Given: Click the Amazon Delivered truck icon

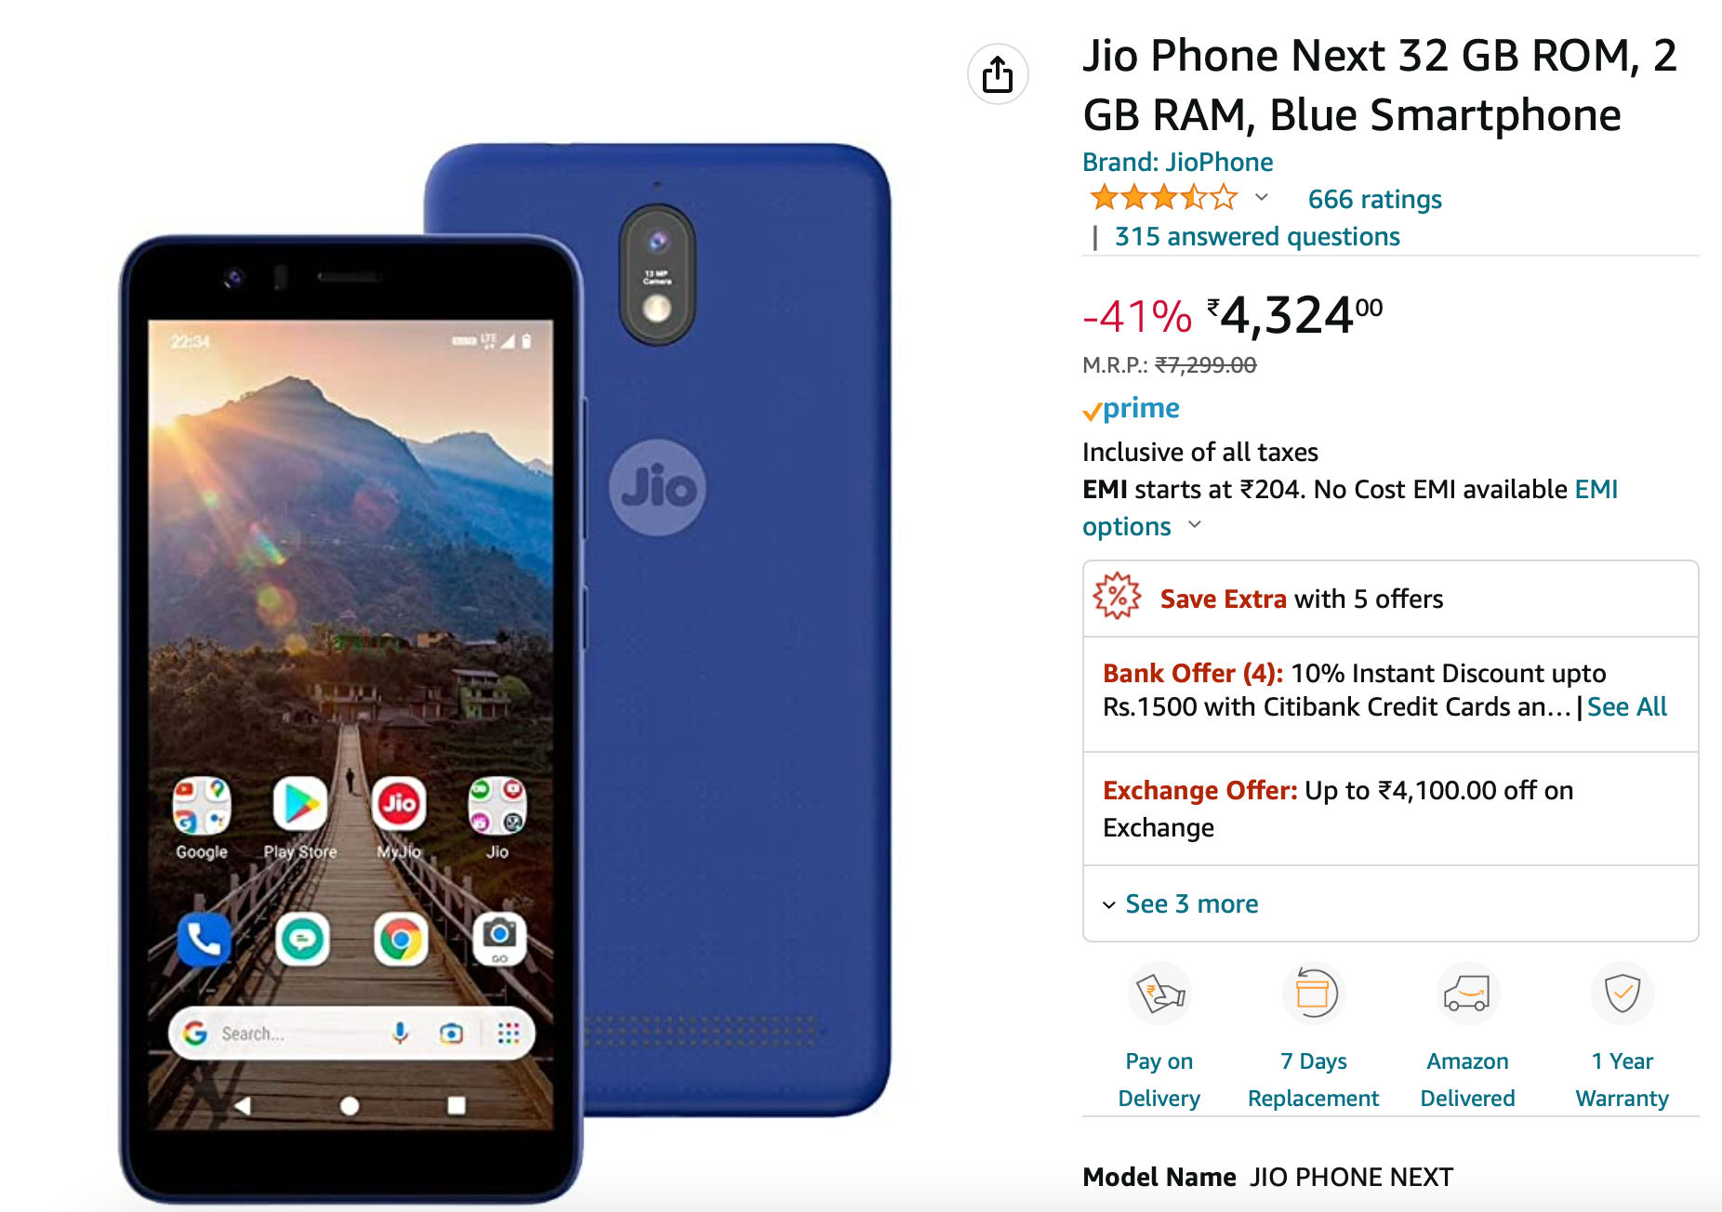Looking at the screenshot, I should coord(1467,994).
